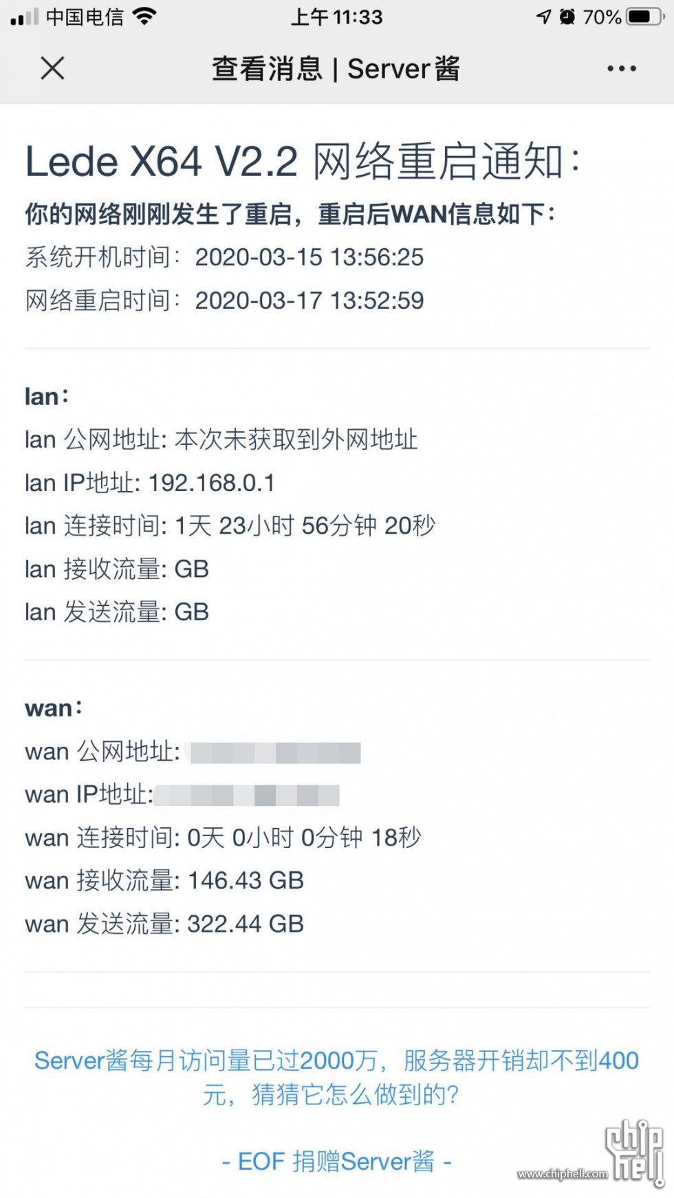Open the three-dot more options menu
This screenshot has width=674, height=1198.
pyautogui.click(x=622, y=68)
